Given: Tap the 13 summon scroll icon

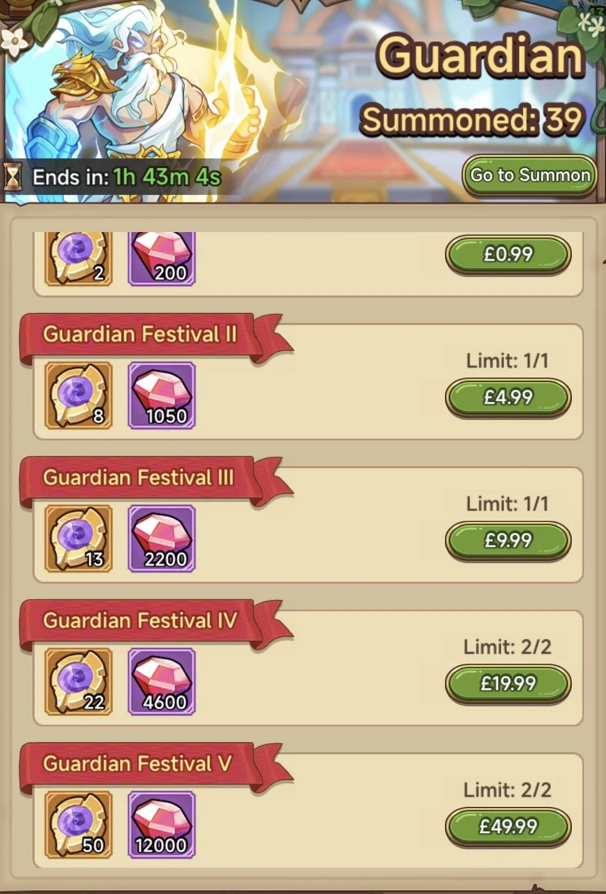Looking at the screenshot, I should click(x=78, y=538).
